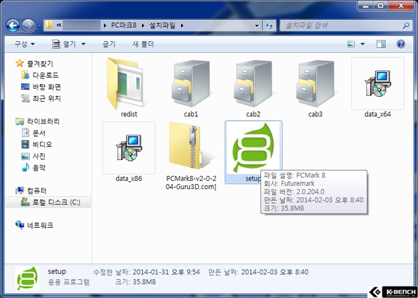Click the data_x64 file name label
The width and height of the screenshot is (418, 298).
pyautogui.click(x=377, y=115)
